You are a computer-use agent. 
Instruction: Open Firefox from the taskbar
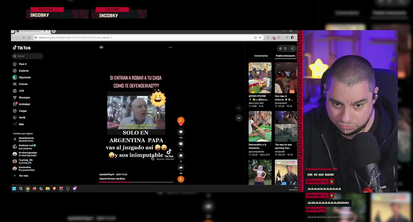point(34,189)
